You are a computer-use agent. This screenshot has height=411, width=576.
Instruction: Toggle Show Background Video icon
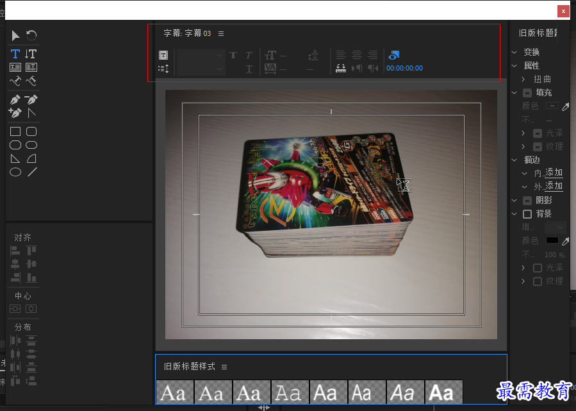(394, 55)
